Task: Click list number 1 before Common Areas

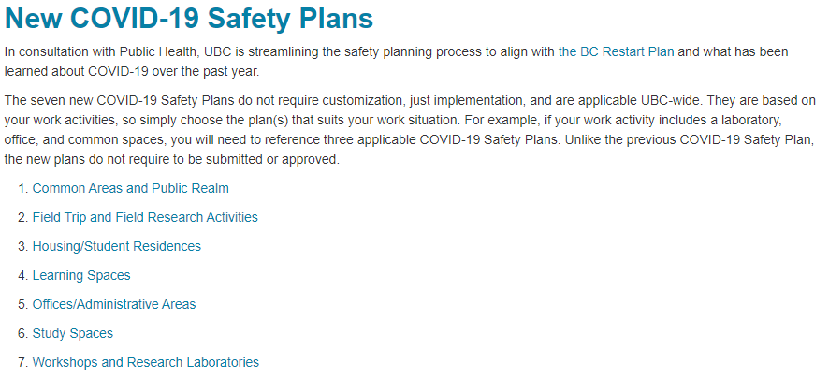Action: [22, 188]
